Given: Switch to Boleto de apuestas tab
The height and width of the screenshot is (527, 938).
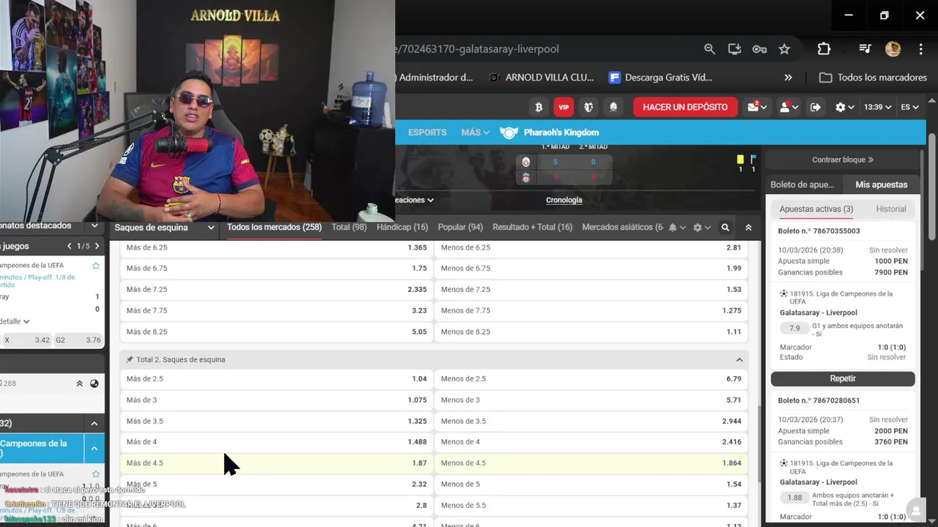Looking at the screenshot, I should point(802,184).
